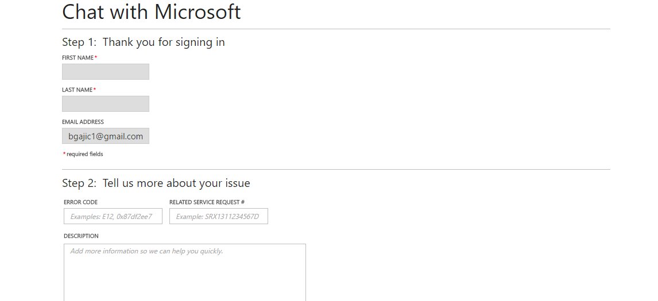
Task: Click the red asterisk beside FIRST NAME
Action: pos(96,57)
